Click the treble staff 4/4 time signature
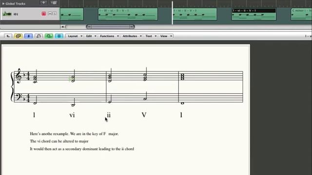 [x=28, y=76]
